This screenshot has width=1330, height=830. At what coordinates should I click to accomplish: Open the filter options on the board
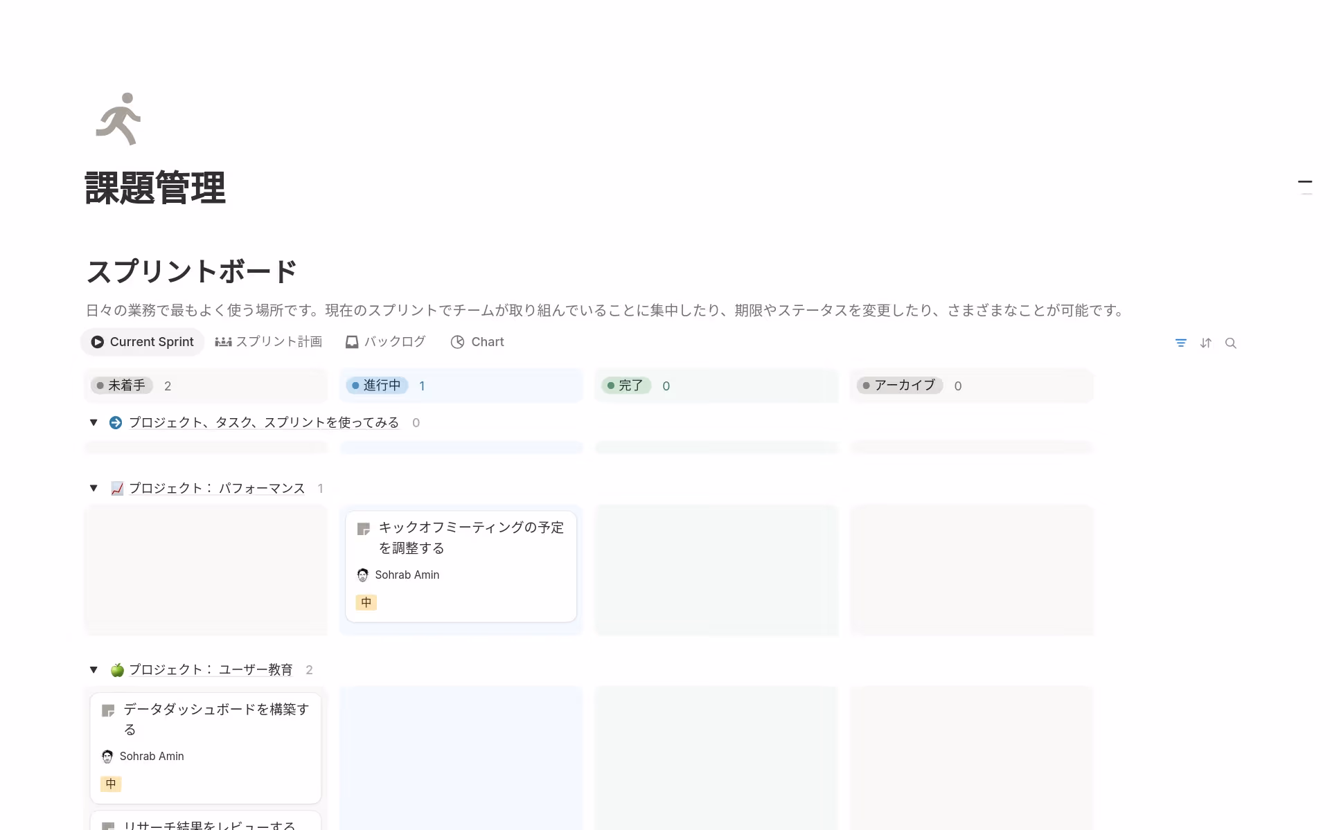point(1181,343)
